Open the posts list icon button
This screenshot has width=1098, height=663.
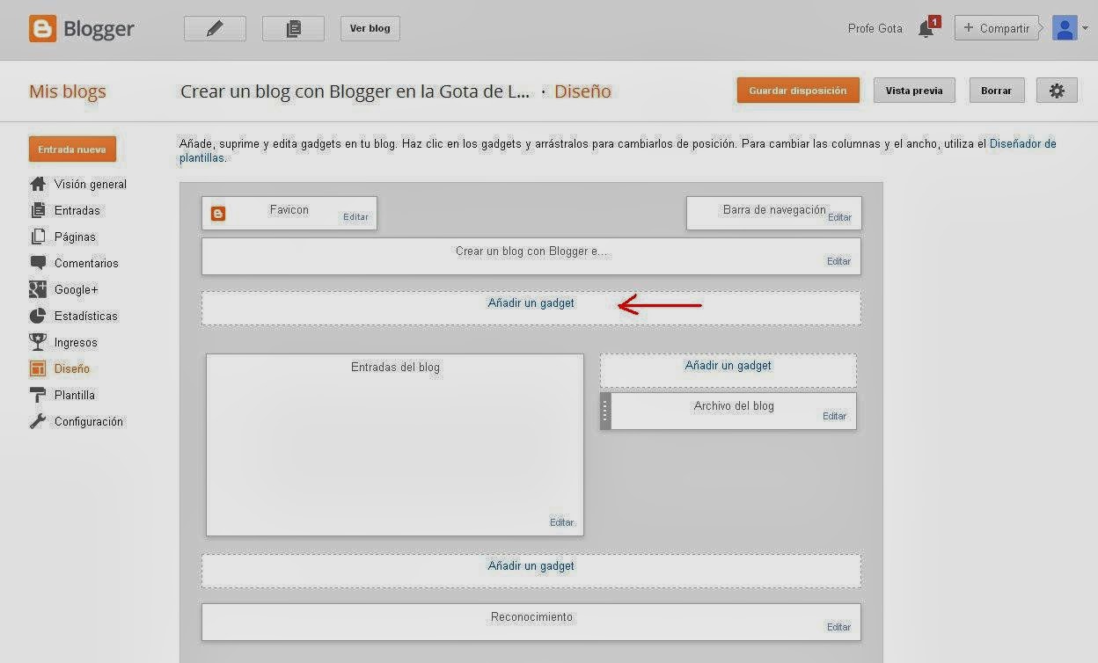(293, 28)
